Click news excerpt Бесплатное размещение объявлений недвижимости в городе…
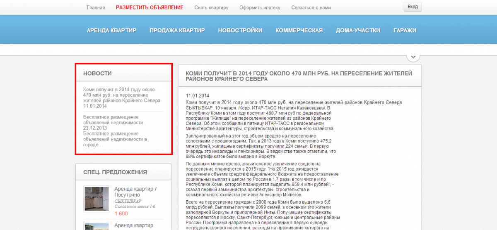The width and height of the screenshot is (497, 230). coord(115,139)
